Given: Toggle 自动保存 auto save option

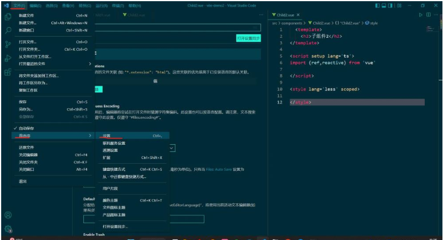Looking at the screenshot, I should 53,128.
